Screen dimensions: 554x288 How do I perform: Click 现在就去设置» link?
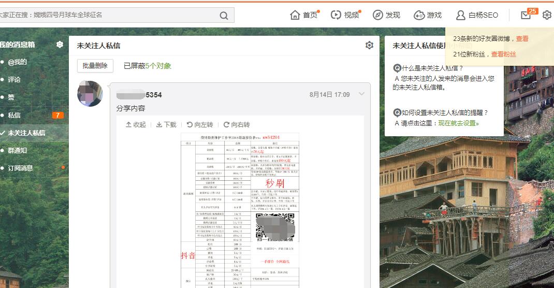(x=459, y=123)
